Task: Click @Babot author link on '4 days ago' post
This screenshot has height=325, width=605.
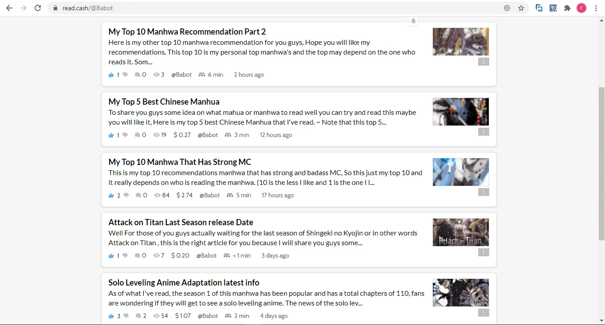Action: [208, 316]
